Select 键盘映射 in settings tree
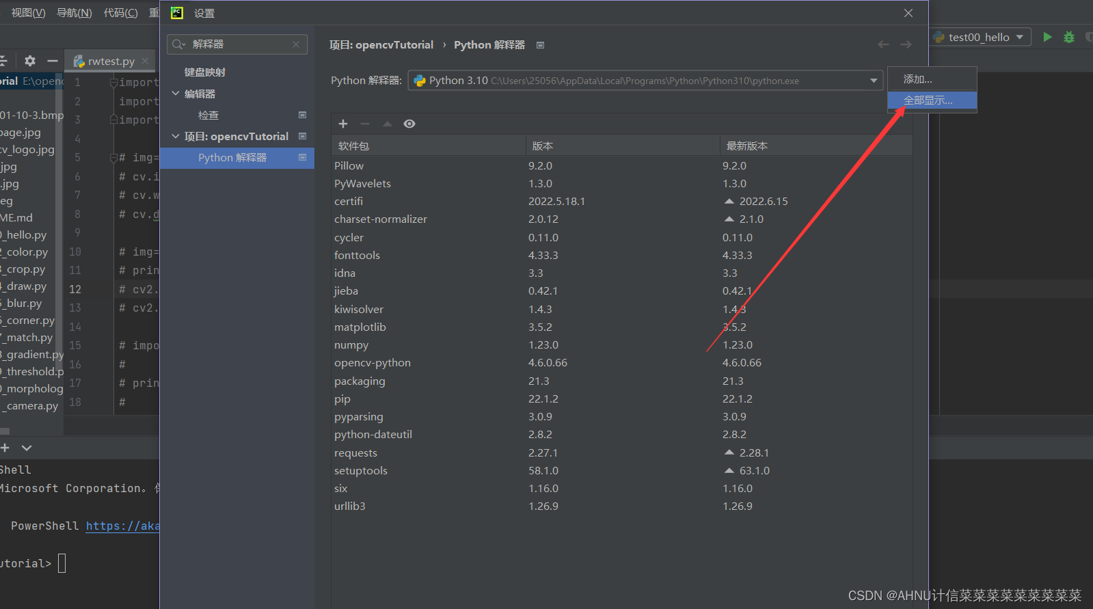This screenshot has width=1093, height=609. 205,72
